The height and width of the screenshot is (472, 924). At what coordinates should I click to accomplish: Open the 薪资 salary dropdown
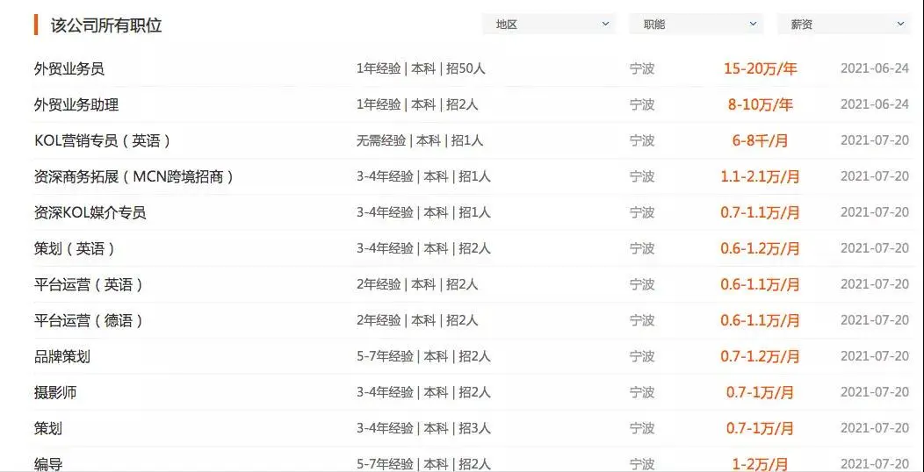[x=843, y=25]
